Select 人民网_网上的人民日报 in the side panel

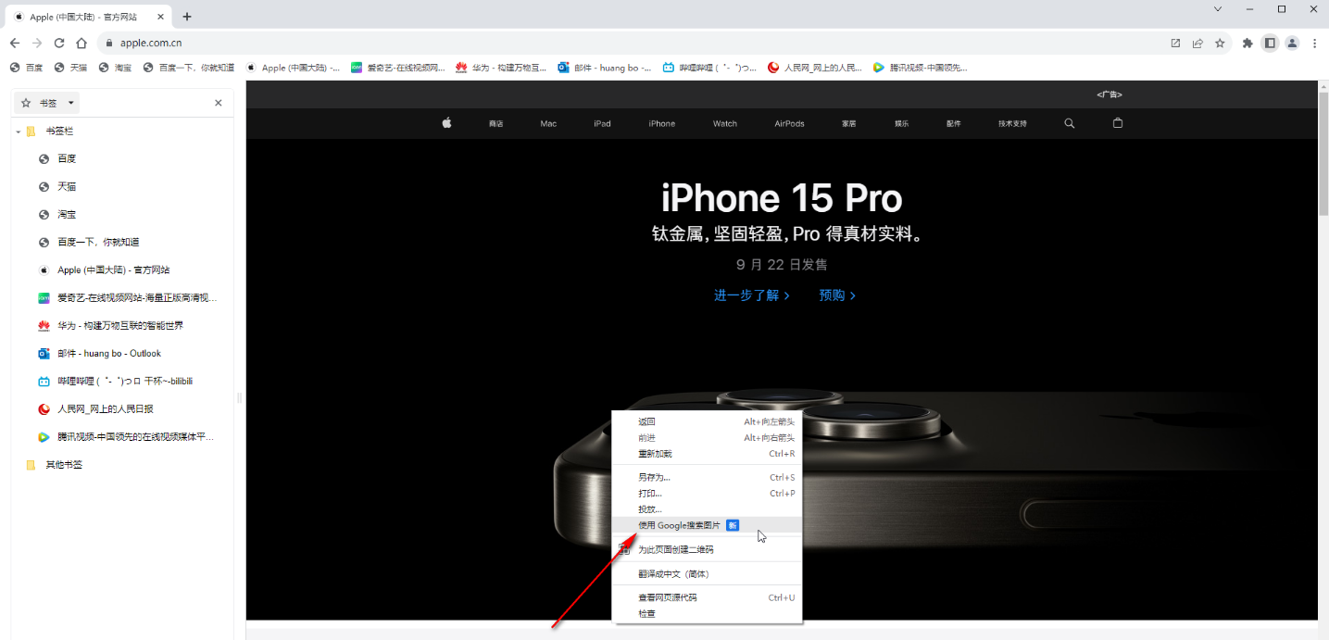(x=123, y=409)
